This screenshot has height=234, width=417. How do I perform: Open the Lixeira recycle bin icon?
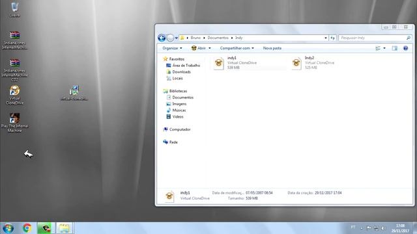14,10
